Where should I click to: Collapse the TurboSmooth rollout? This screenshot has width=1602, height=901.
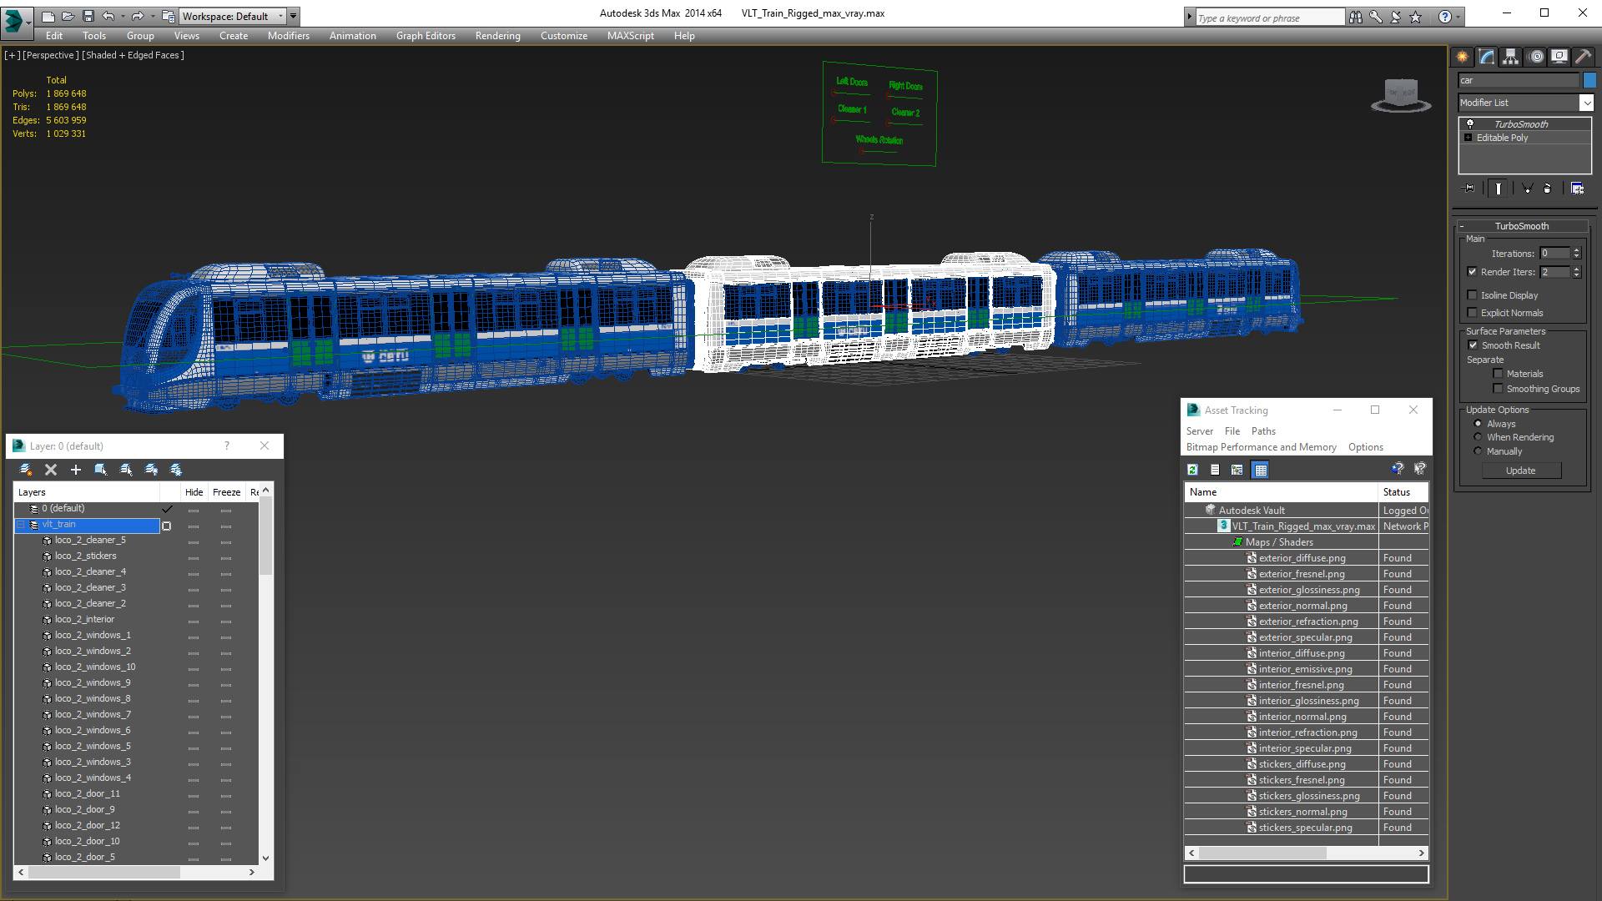(x=1462, y=226)
